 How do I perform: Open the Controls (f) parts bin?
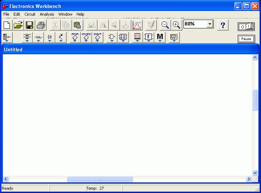(149, 38)
